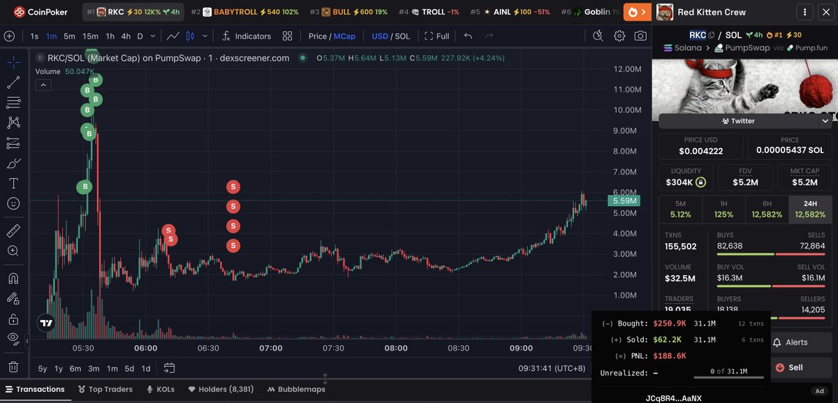
Task: Open the emoji icons tool
Action: coord(13,204)
